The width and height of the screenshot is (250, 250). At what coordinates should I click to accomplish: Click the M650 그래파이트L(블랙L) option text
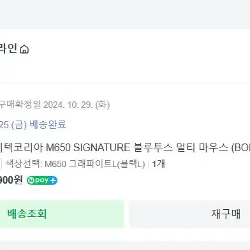[95, 164]
